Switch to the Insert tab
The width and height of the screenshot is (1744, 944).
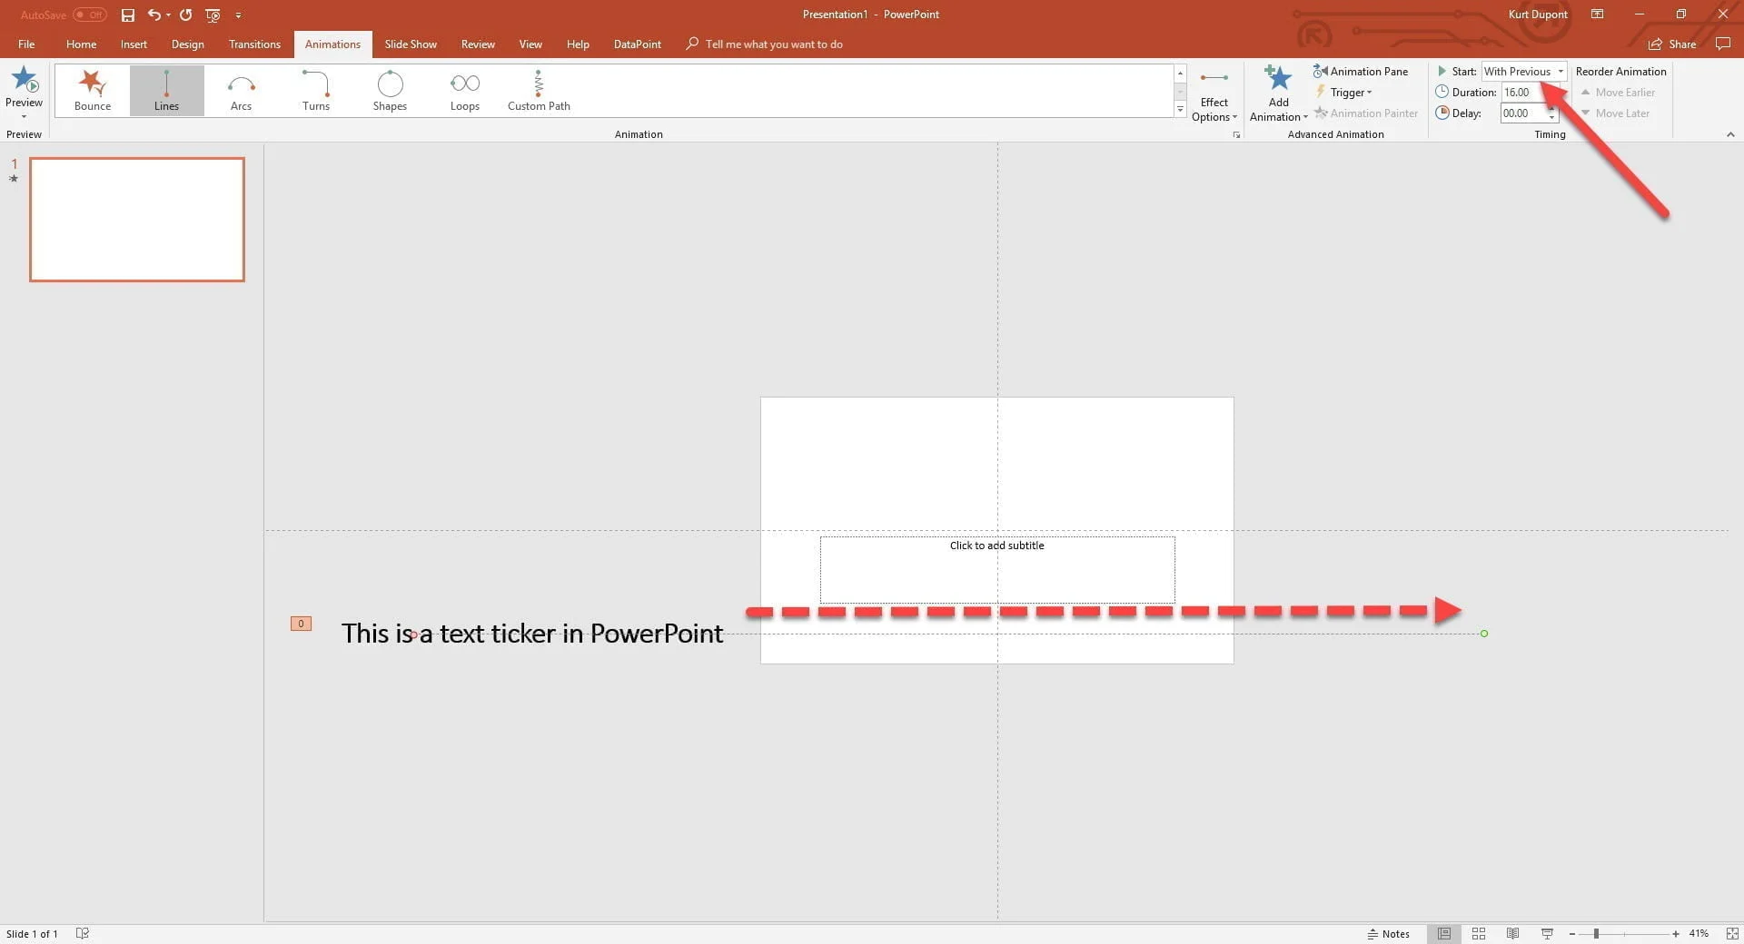[134, 44]
